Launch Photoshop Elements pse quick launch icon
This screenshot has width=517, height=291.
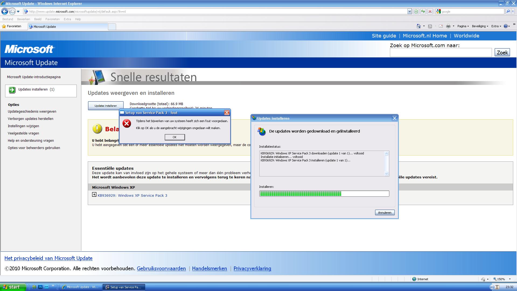[46, 287]
